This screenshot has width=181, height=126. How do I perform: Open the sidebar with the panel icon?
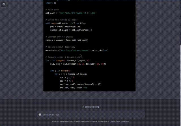coord(3,5)
